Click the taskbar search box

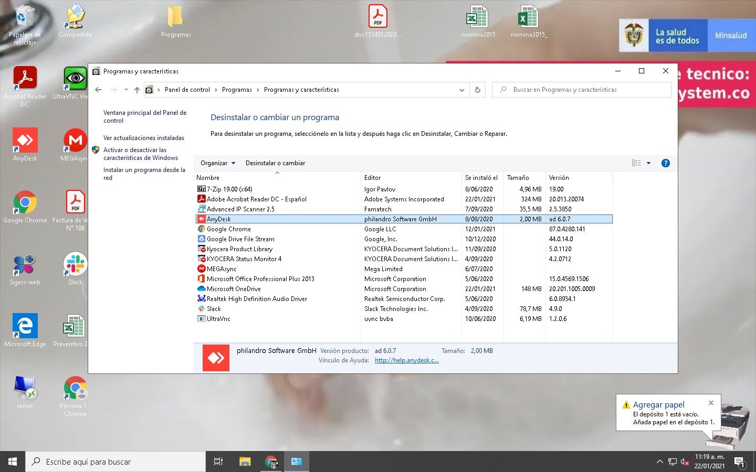click(x=115, y=462)
